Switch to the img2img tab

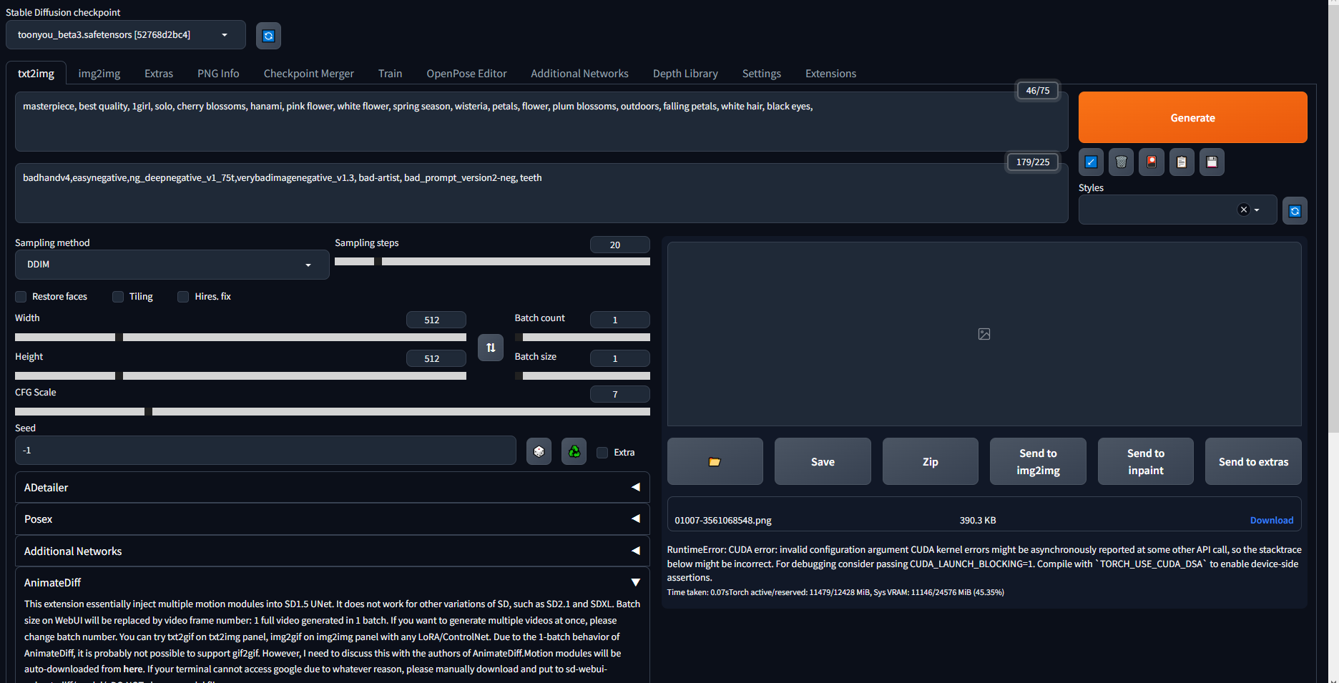[99, 73]
